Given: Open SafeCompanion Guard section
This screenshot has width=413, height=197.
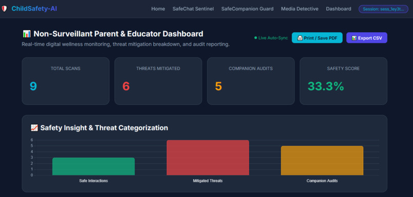Looking at the screenshot, I should tap(247, 9).
